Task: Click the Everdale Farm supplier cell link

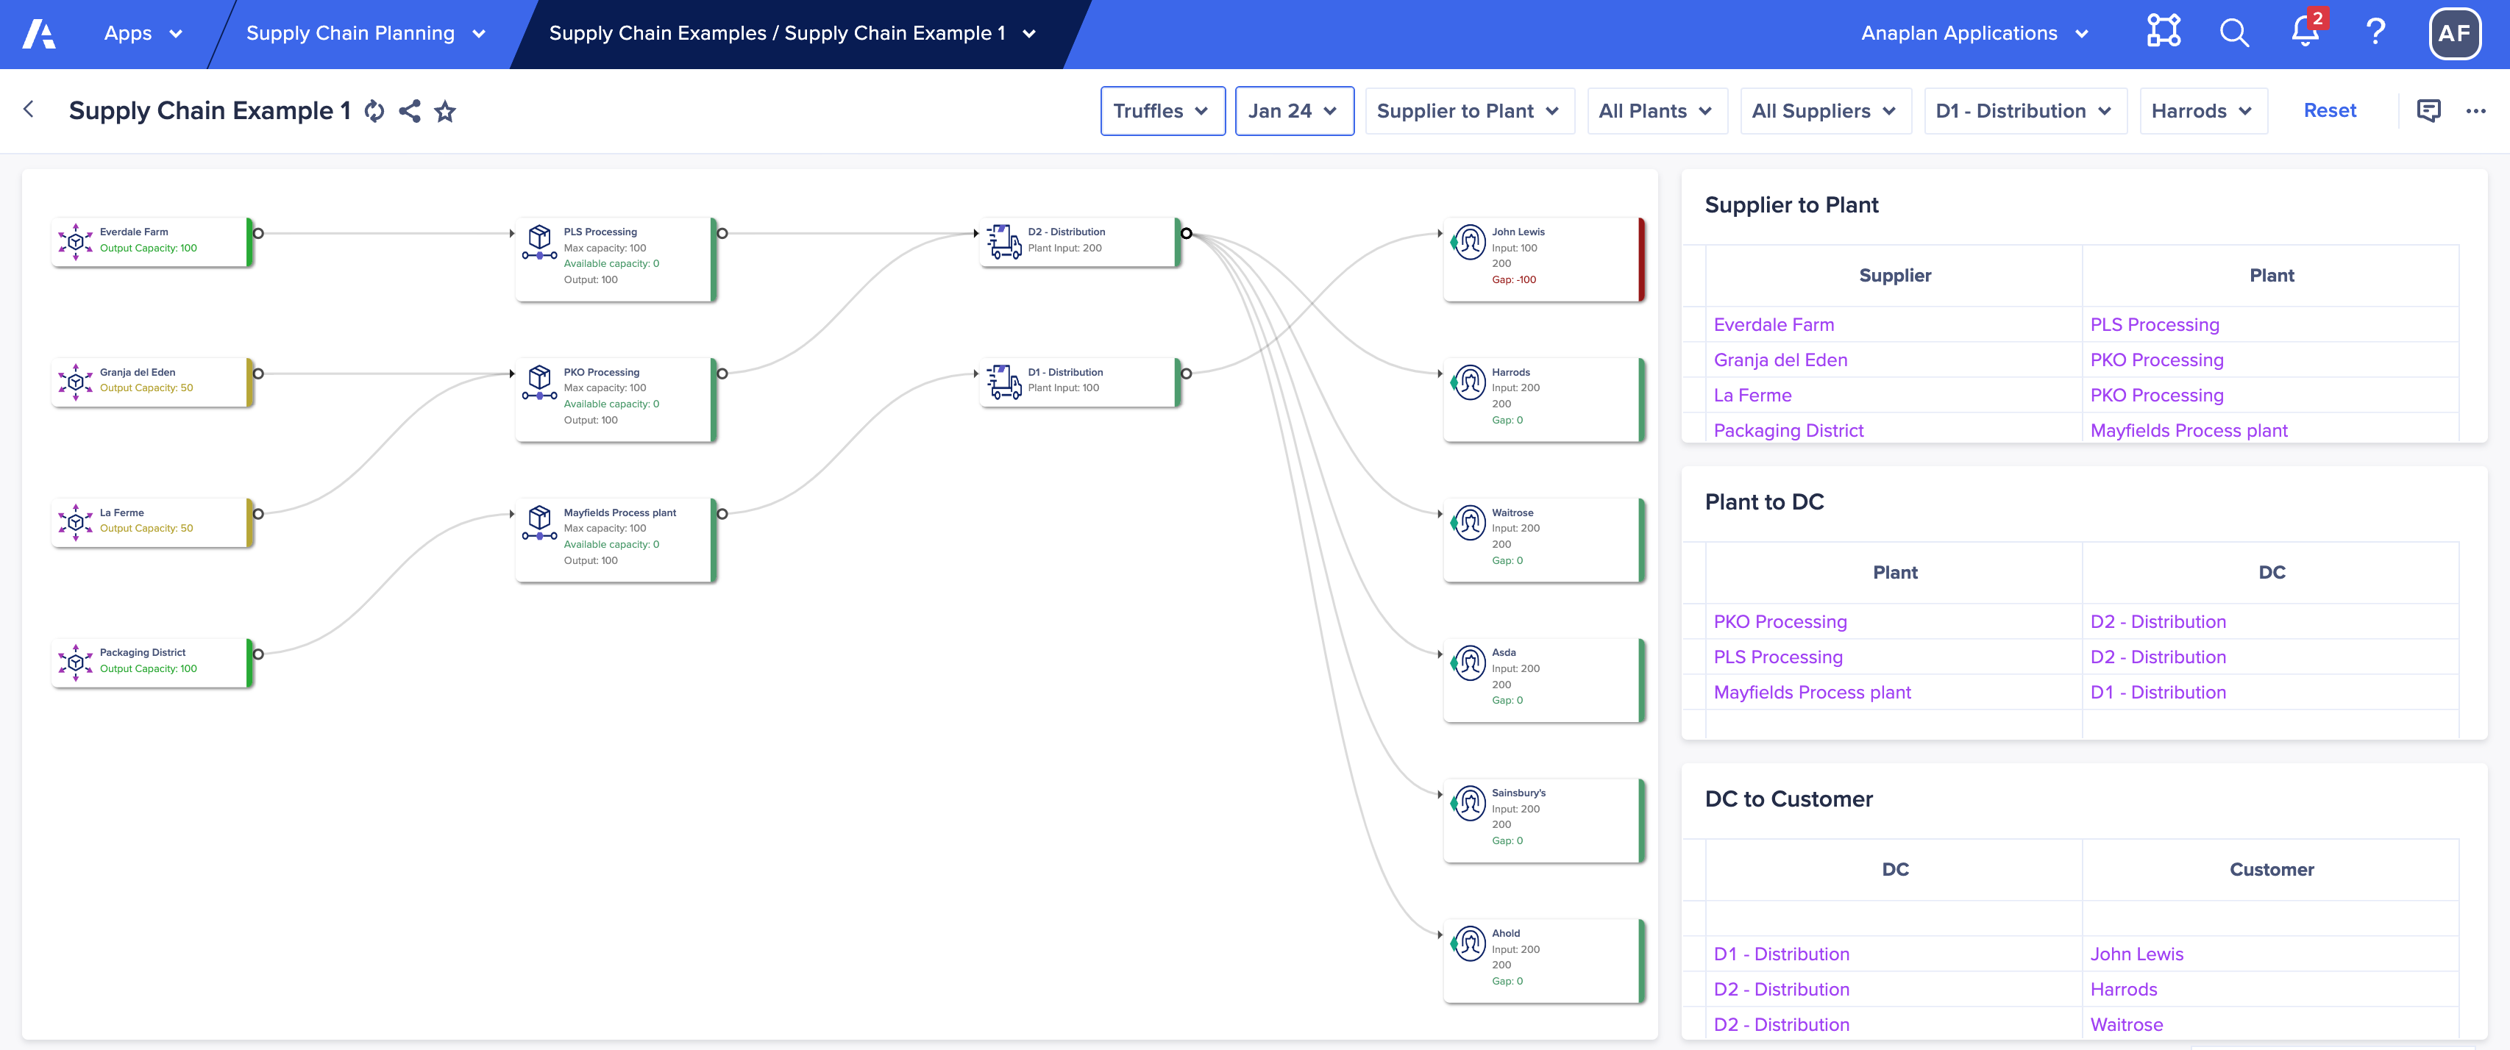Action: pyautogui.click(x=1774, y=324)
